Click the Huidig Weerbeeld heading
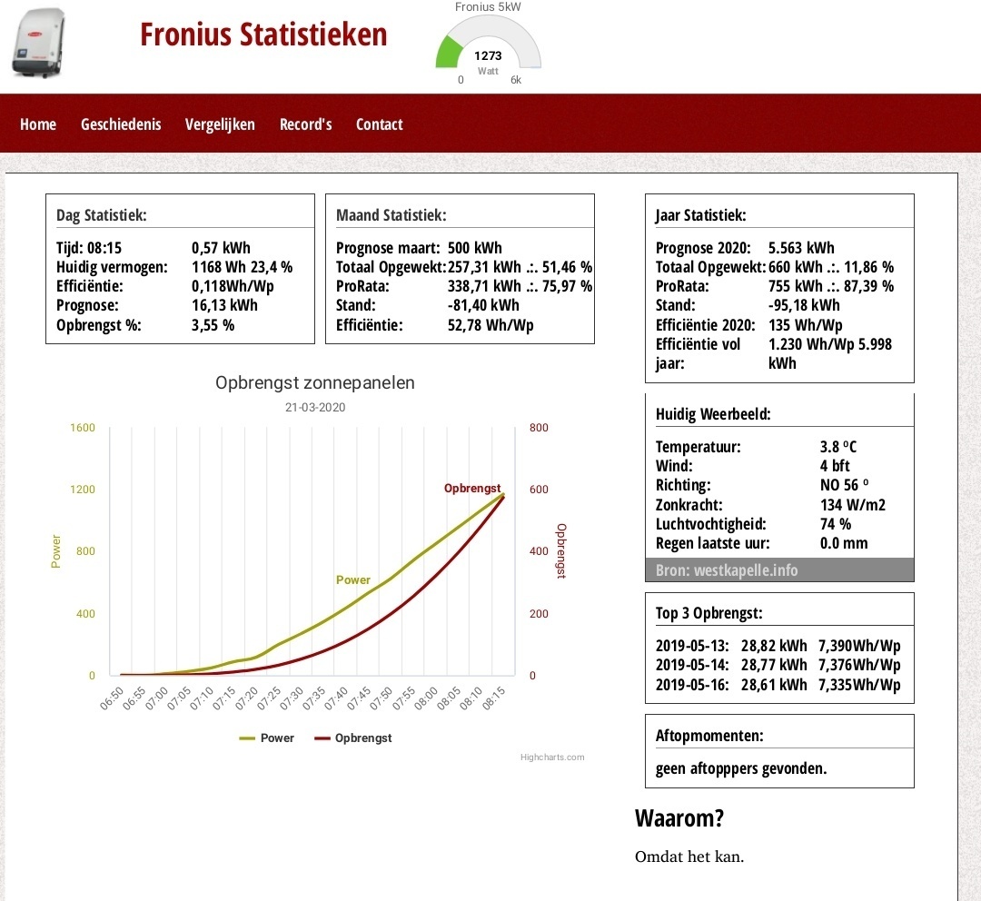The width and height of the screenshot is (981, 901). (713, 413)
